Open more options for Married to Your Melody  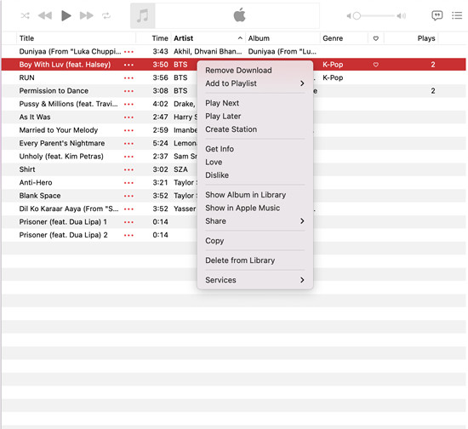click(128, 130)
